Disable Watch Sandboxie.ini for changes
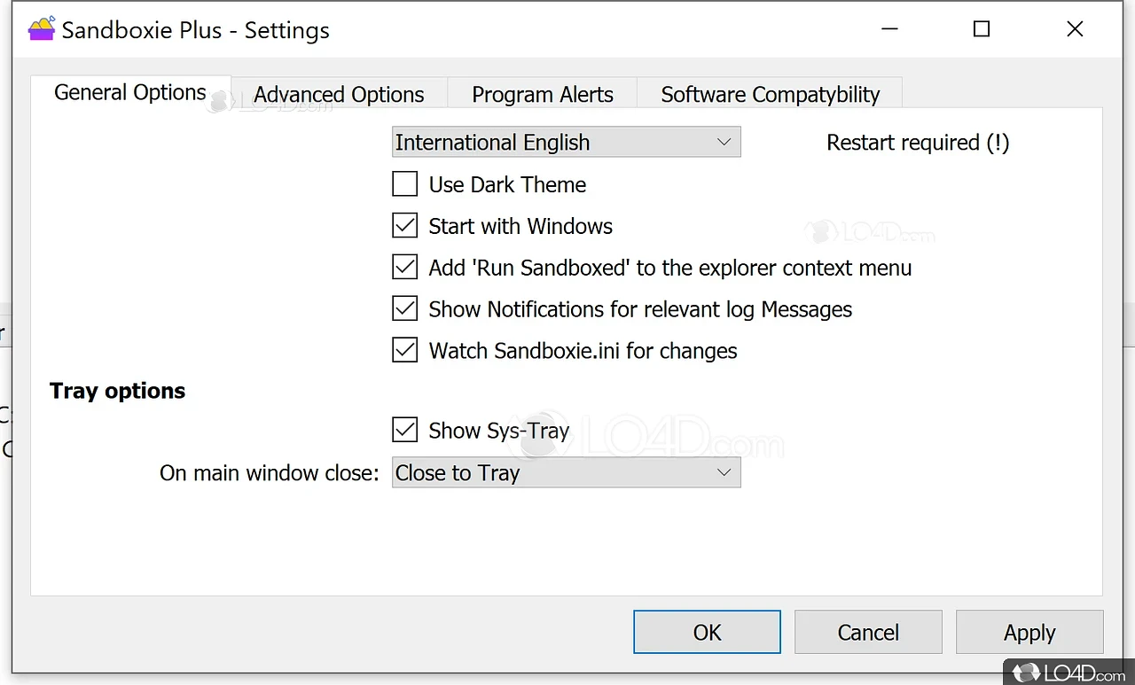1135x685 pixels. click(x=404, y=349)
